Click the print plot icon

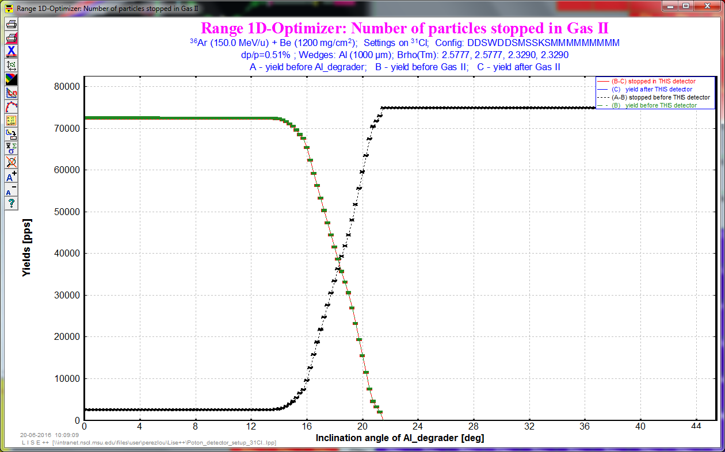coord(11,24)
